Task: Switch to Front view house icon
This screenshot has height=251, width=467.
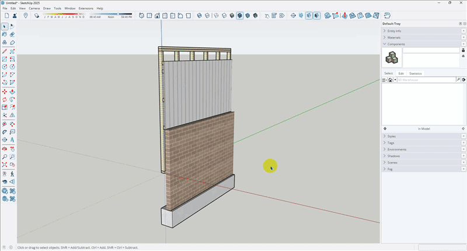Action: [x=157, y=16]
